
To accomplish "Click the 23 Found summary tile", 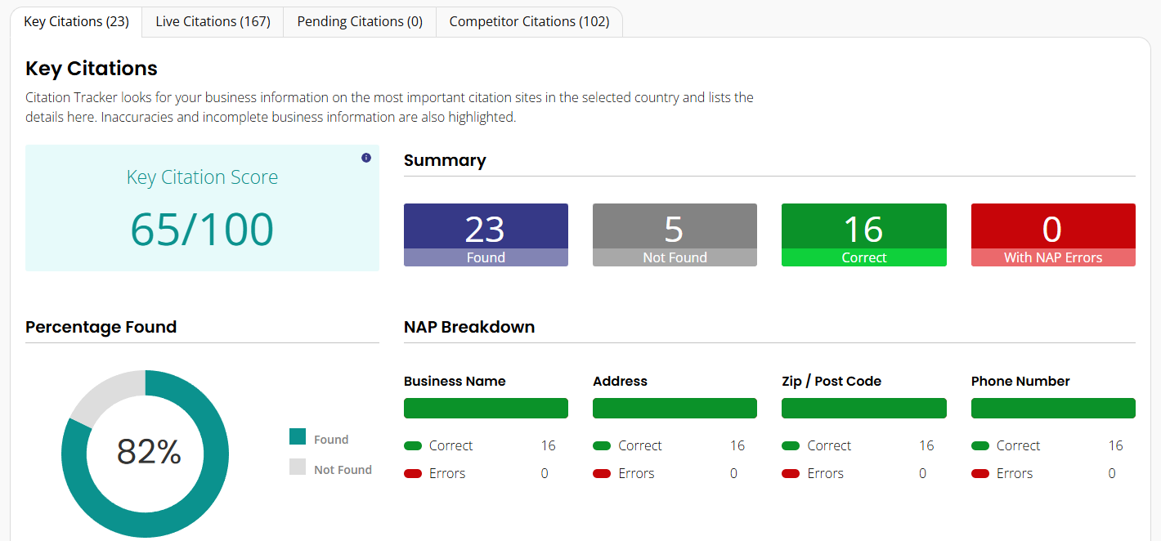I will (x=486, y=235).
